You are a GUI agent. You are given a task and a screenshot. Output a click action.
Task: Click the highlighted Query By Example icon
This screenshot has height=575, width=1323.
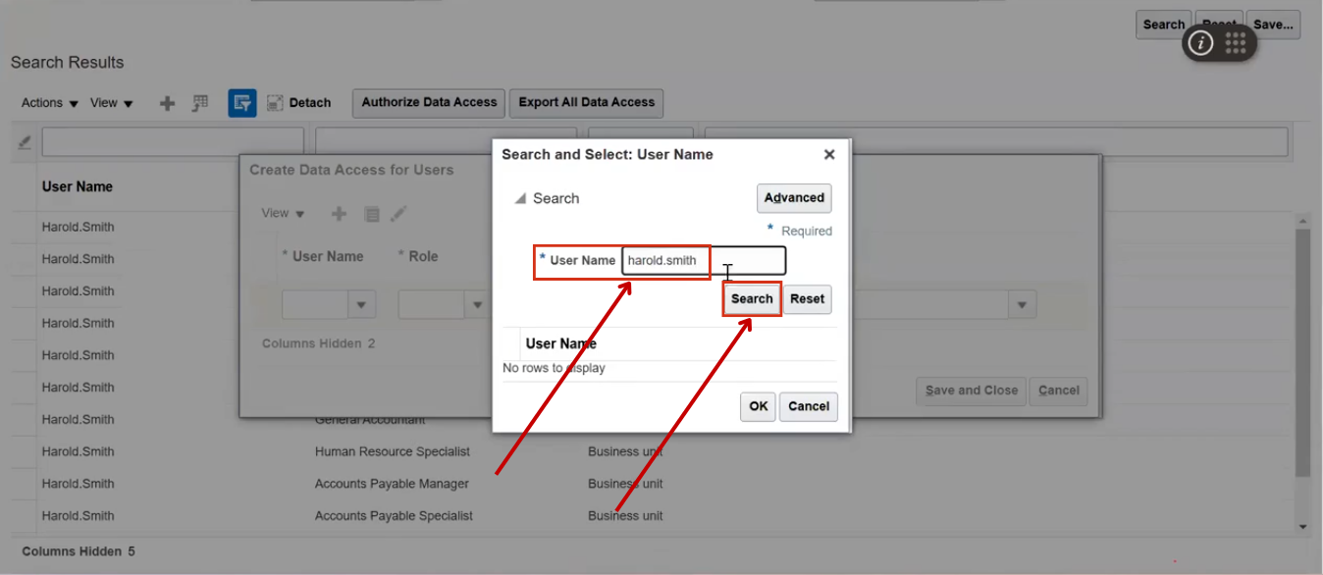click(x=241, y=102)
